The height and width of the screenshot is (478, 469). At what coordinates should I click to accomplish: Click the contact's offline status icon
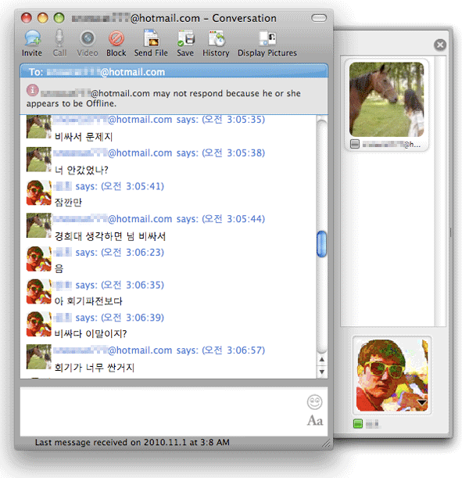[x=355, y=144]
